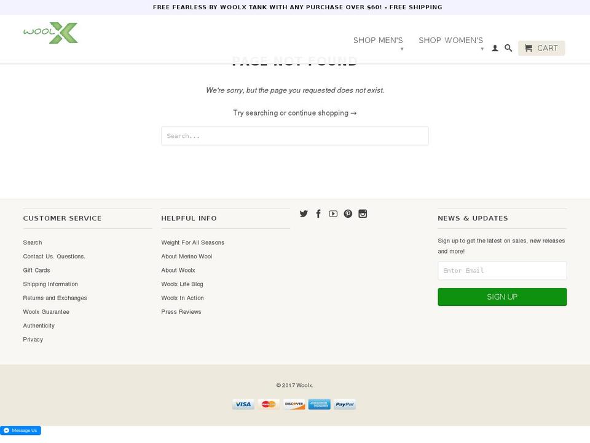The width and height of the screenshot is (590, 443).
Task: Open About Merino Wool link
Action: (187, 257)
